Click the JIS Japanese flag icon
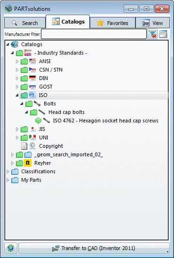 pos(33,129)
